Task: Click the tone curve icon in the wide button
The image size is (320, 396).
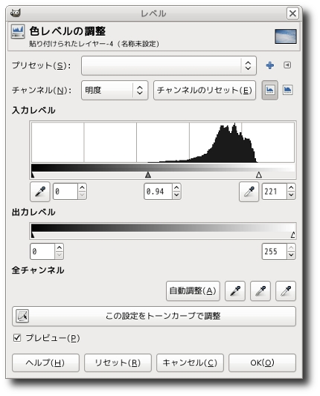Action: click(22, 316)
